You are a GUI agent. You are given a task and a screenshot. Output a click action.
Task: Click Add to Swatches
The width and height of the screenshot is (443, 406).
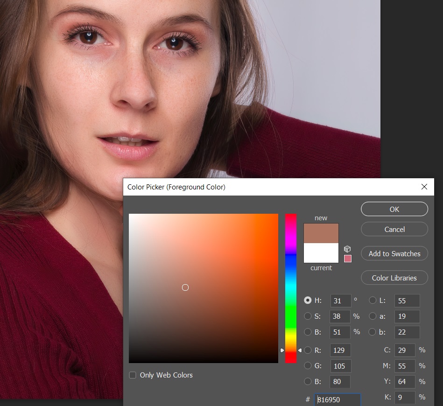(394, 253)
